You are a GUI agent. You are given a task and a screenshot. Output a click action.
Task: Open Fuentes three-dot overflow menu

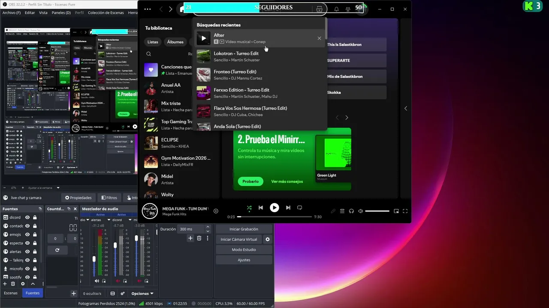point(43,284)
